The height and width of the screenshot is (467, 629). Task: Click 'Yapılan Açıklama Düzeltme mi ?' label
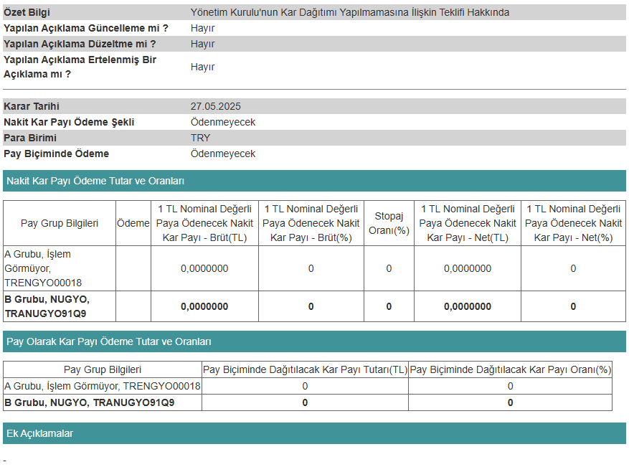(x=80, y=44)
